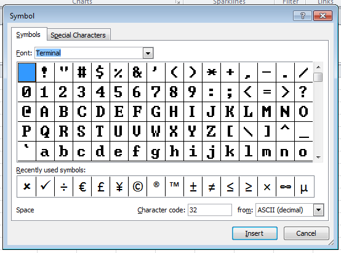341x253 pixels.
Task: Choose the semicolon symbol cell
Action: pyautogui.click(x=230, y=92)
